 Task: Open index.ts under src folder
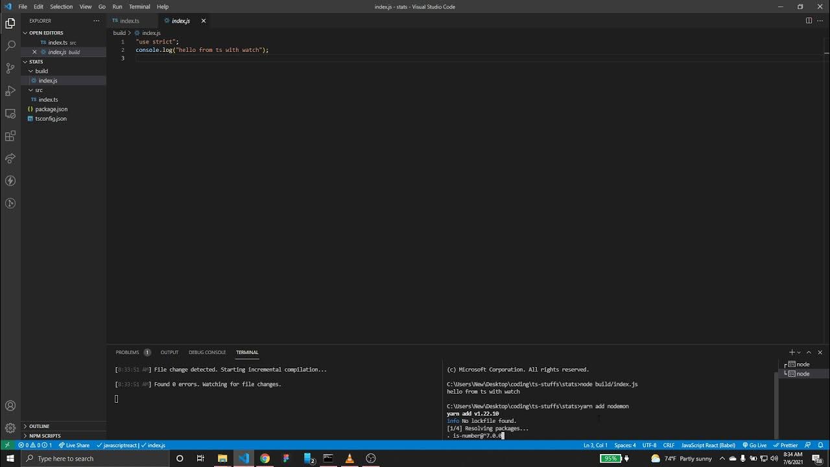[x=64, y=100]
